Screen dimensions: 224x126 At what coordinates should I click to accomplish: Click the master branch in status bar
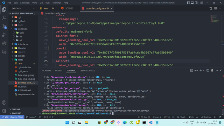pyautogui.click(x=31, y=117)
